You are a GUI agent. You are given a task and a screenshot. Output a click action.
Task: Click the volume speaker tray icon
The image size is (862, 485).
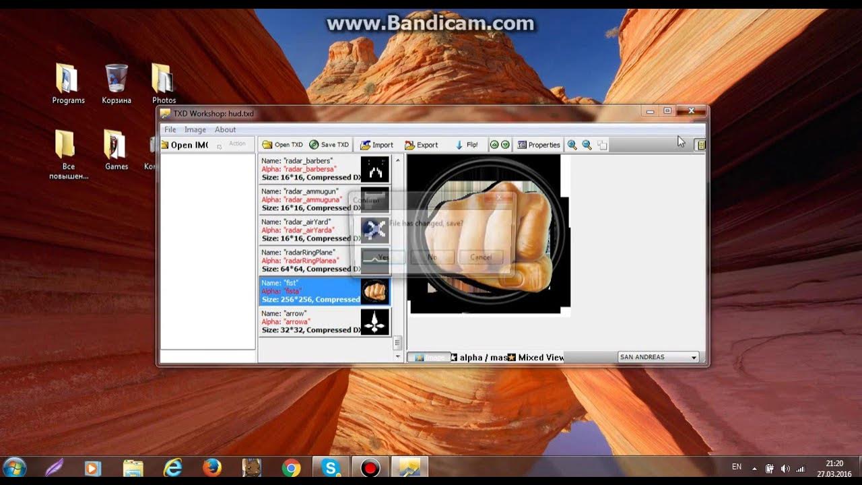pos(785,468)
